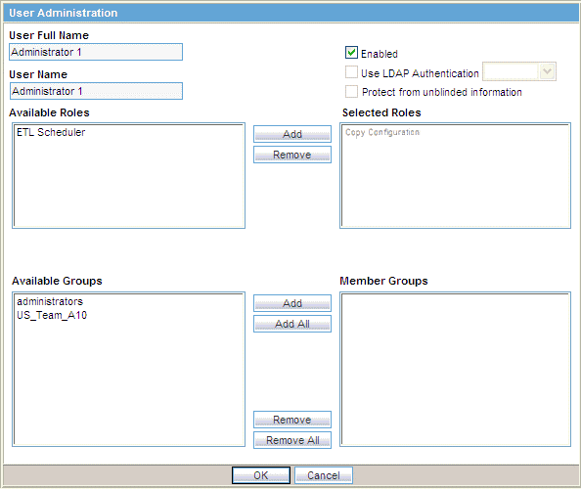Check Protect from unblinded information
This screenshot has height=489, width=581.
pos(351,92)
